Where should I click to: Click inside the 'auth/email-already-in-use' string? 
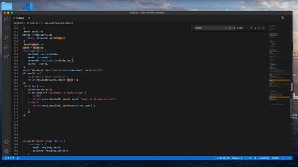66,93
